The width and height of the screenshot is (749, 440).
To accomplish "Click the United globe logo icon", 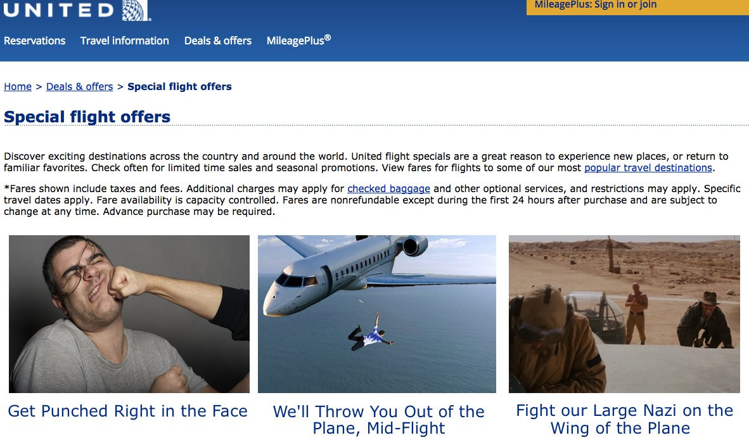I will pos(136,10).
